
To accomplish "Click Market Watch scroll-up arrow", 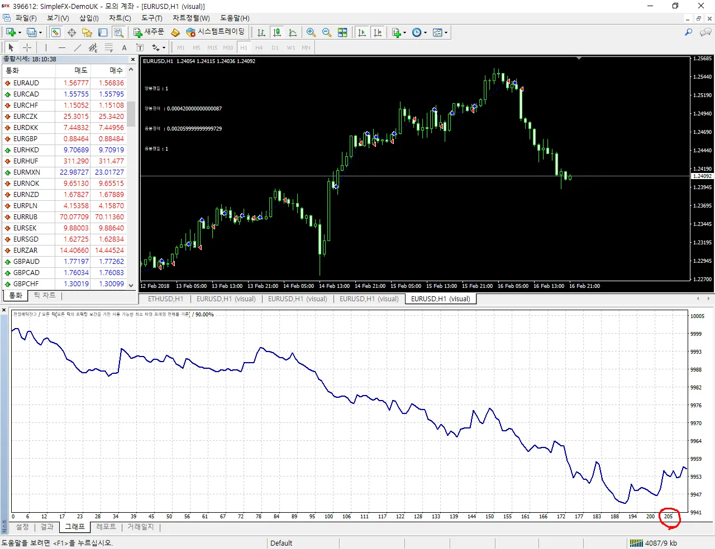I will [x=131, y=70].
